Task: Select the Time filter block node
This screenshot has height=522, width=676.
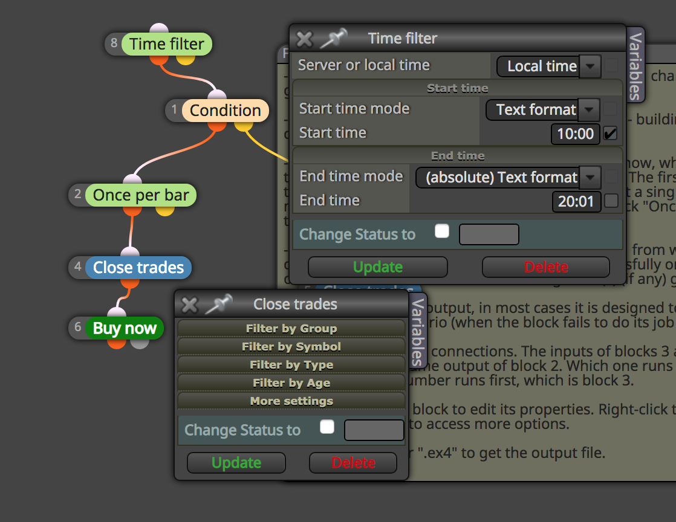Action: (x=166, y=44)
